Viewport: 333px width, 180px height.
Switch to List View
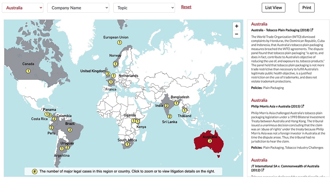click(273, 8)
